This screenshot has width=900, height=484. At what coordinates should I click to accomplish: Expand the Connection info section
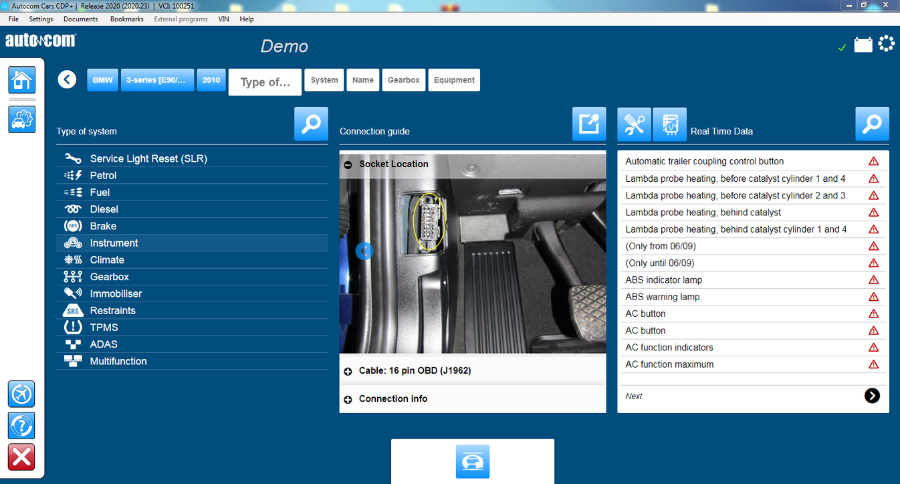tap(348, 398)
